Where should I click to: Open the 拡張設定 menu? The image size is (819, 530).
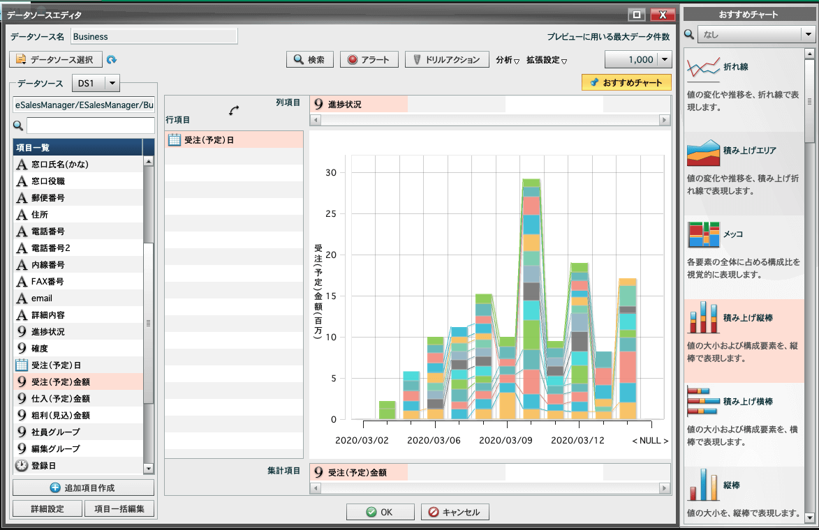[546, 60]
